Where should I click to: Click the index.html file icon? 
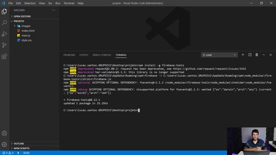(19, 31)
